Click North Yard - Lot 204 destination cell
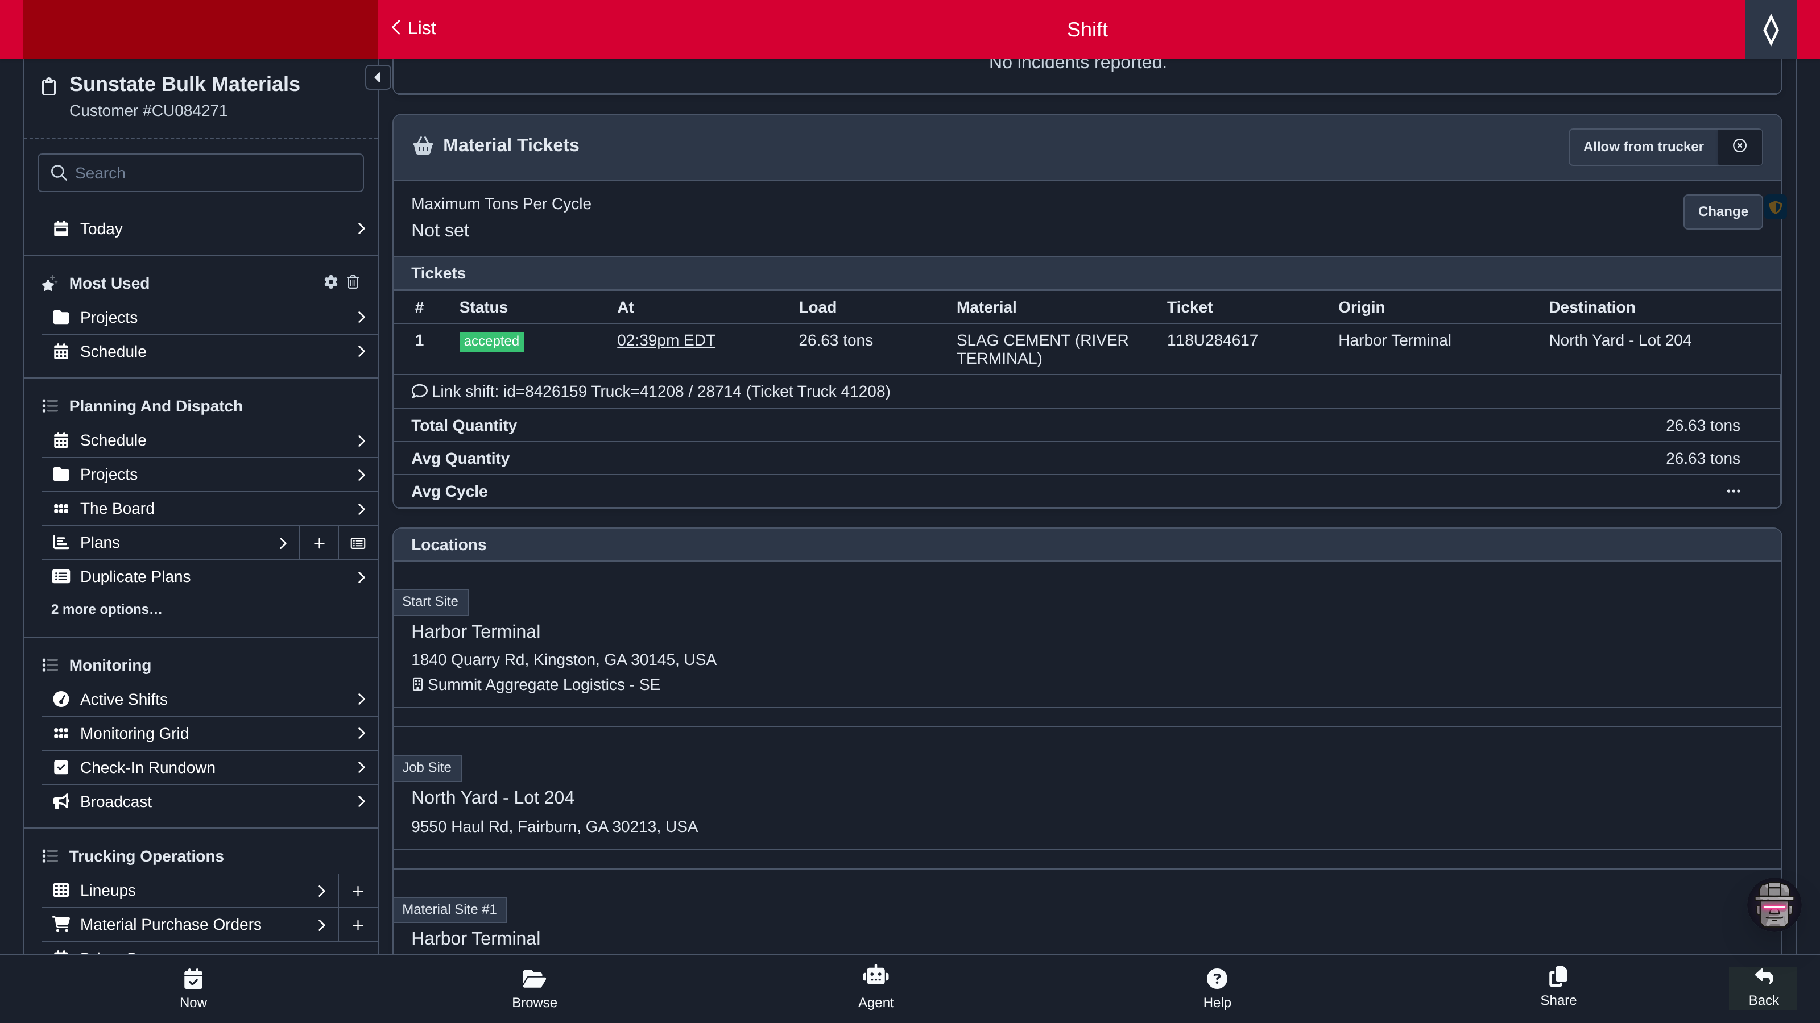Viewport: 1820px width, 1023px height. tap(1619, 340)
